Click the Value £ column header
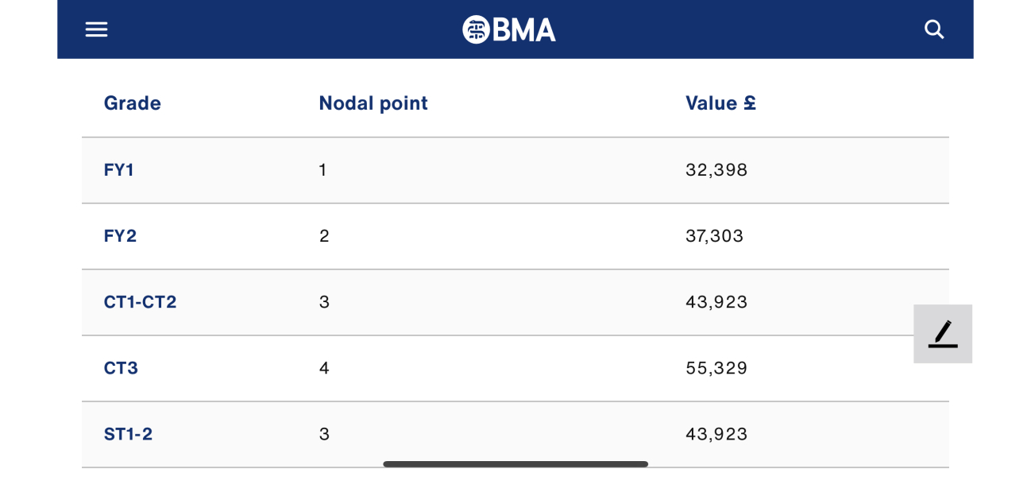This screenshot has height=477, width=1031. click(720, 103)
